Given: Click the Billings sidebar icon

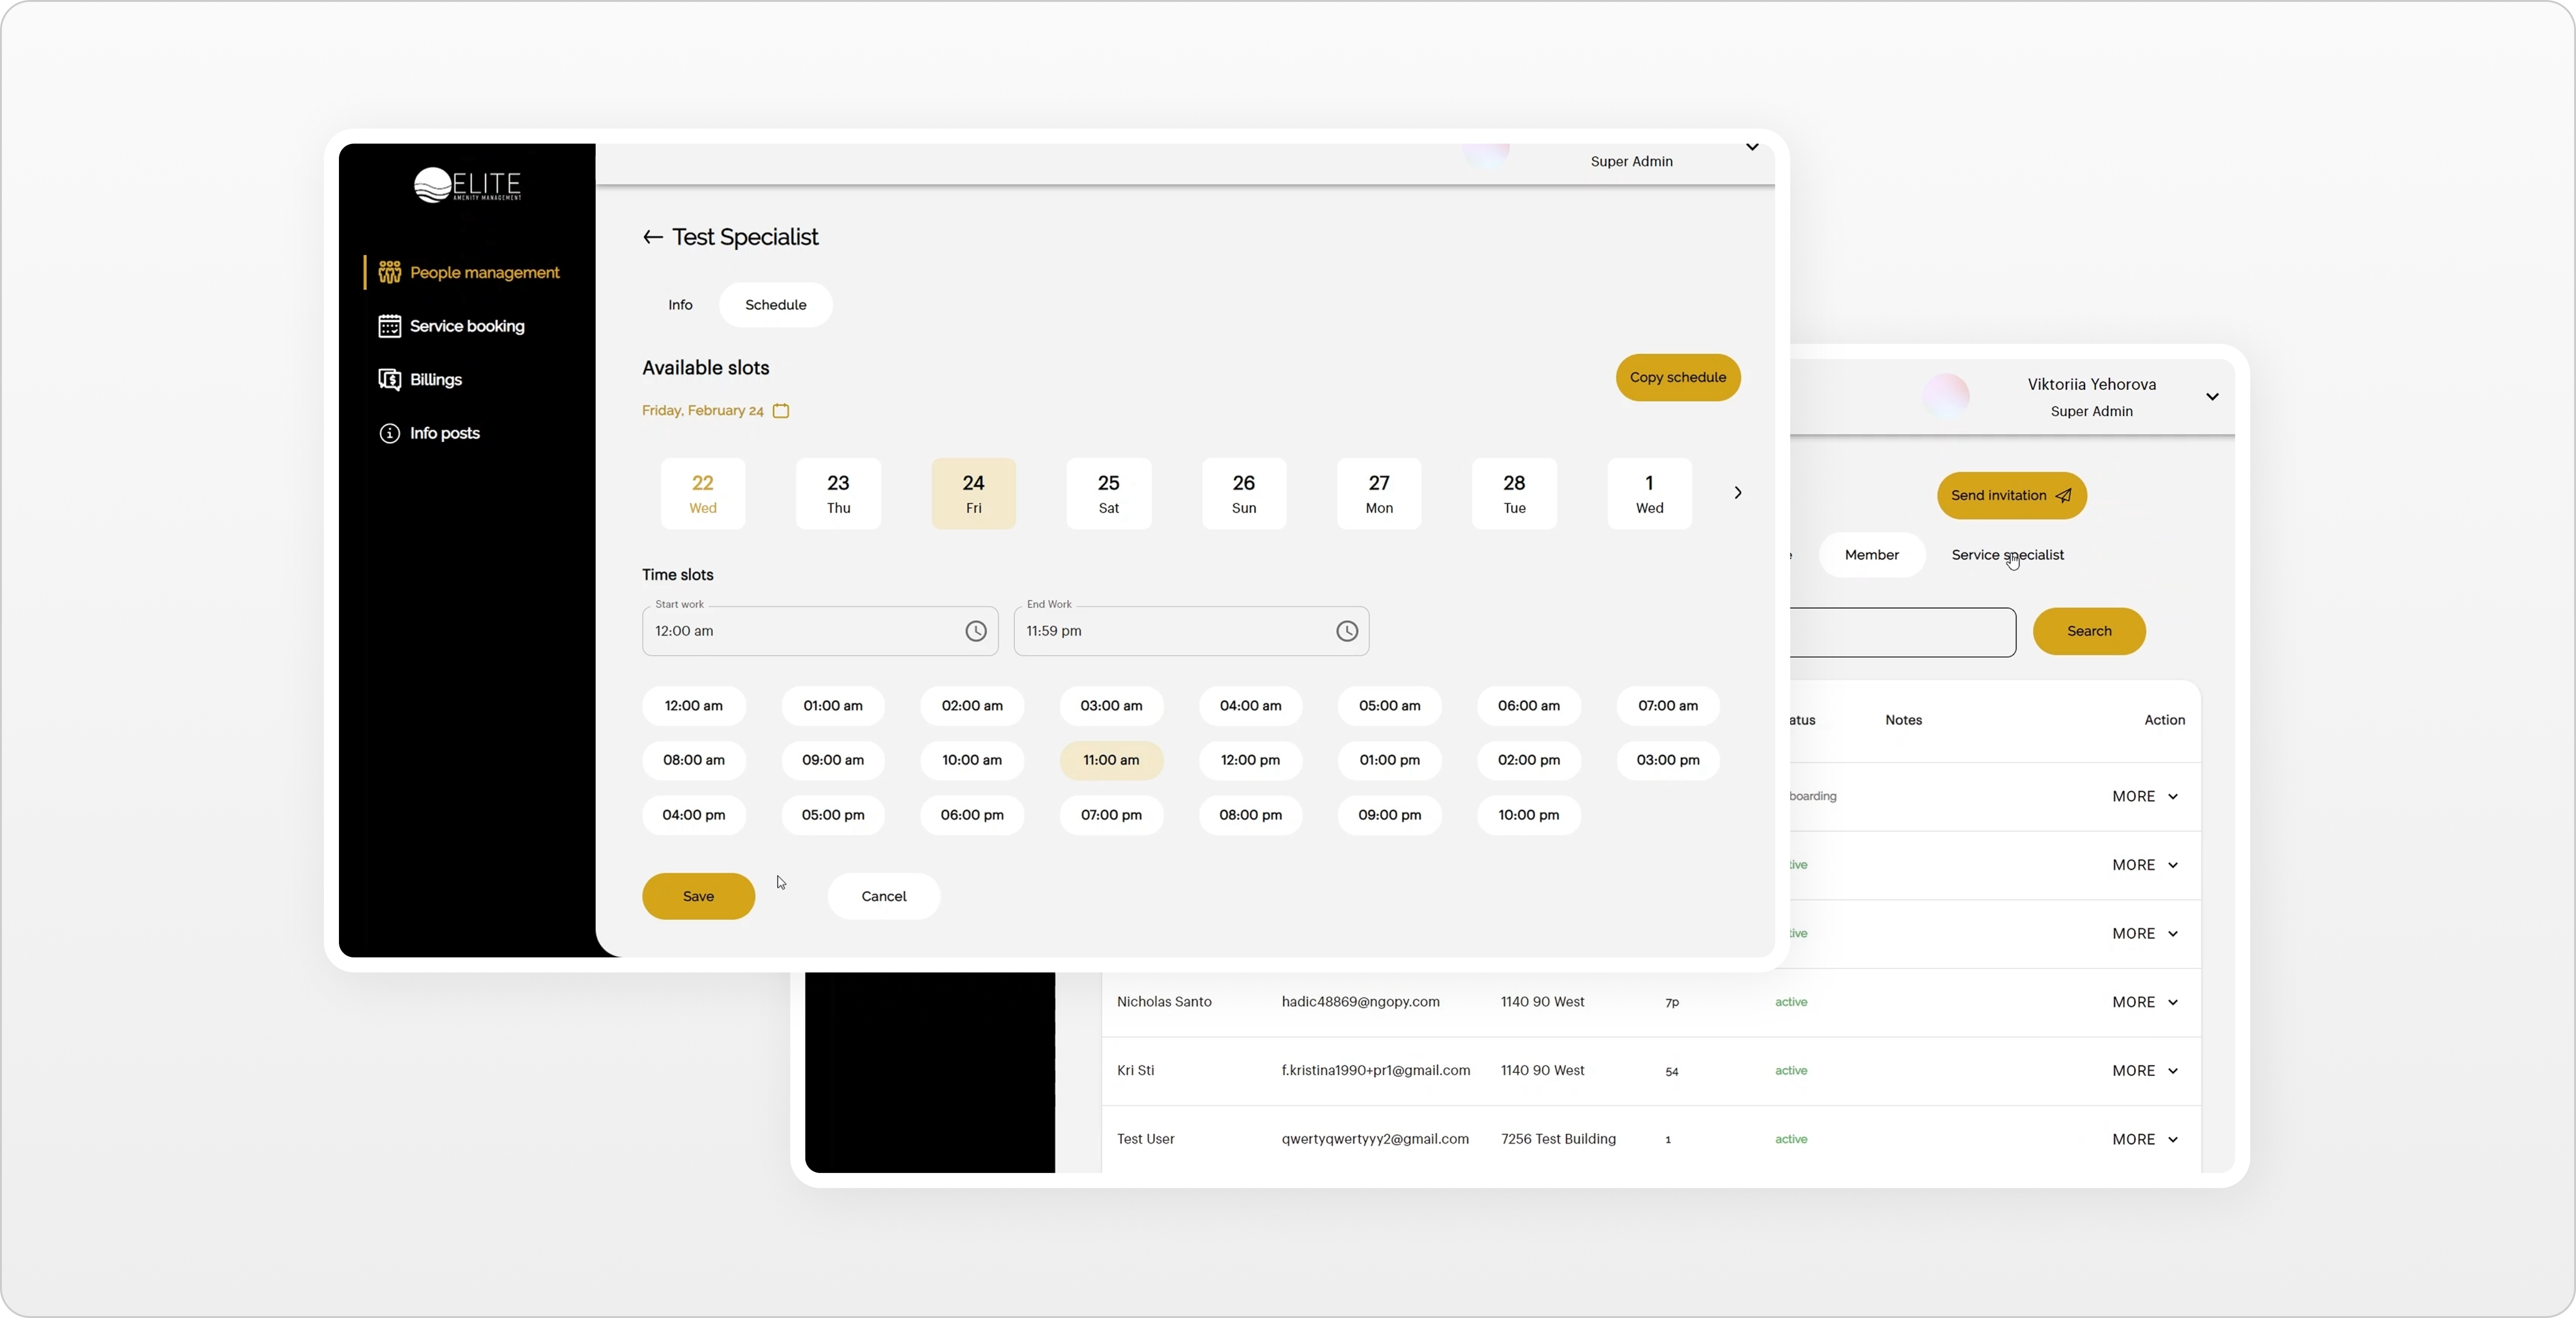Looking at the screenshot, I should point(389,379).
